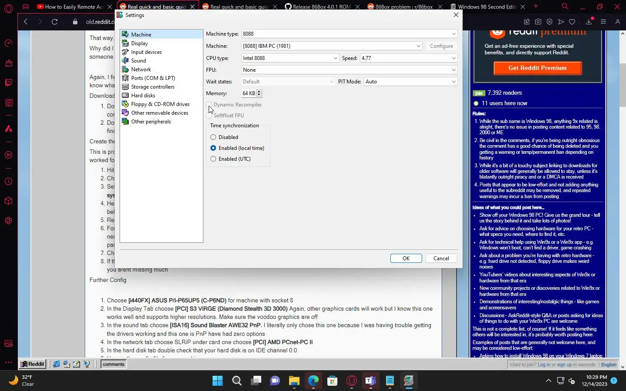Open Easy Setup sliders icon
Image resolution: width=626 pixels, height=391 pixels.
[603, 22]
